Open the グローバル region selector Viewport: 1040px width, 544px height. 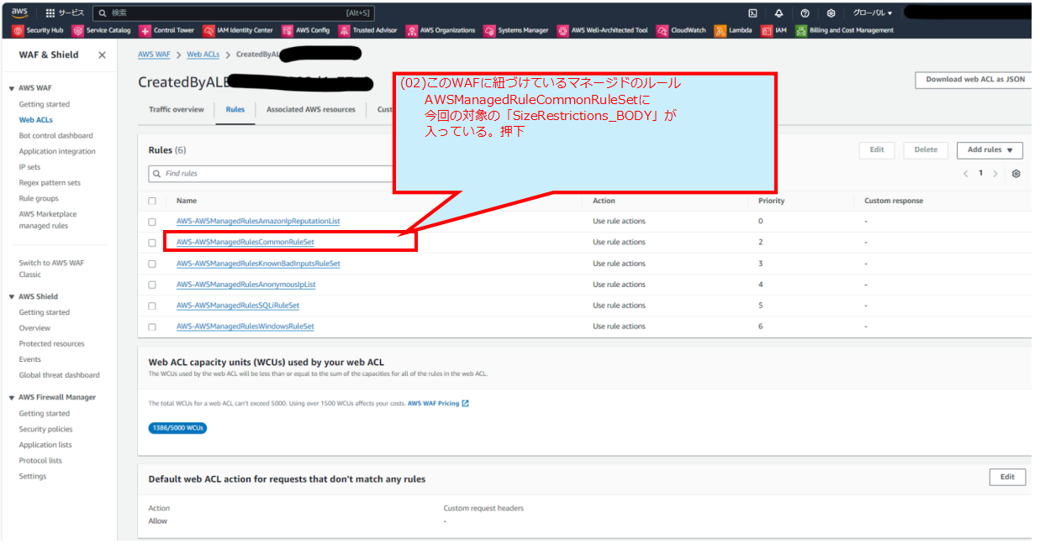pyautogui.click(x=873, y=13)
